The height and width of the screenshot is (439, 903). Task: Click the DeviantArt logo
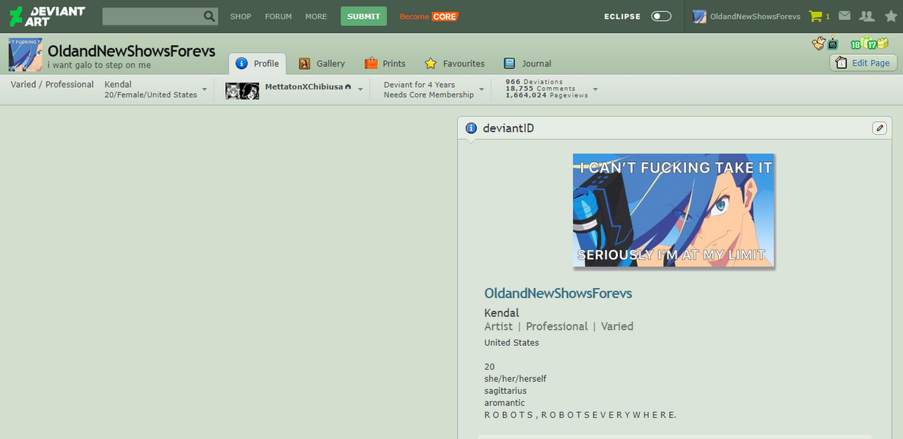pos(47,16)
